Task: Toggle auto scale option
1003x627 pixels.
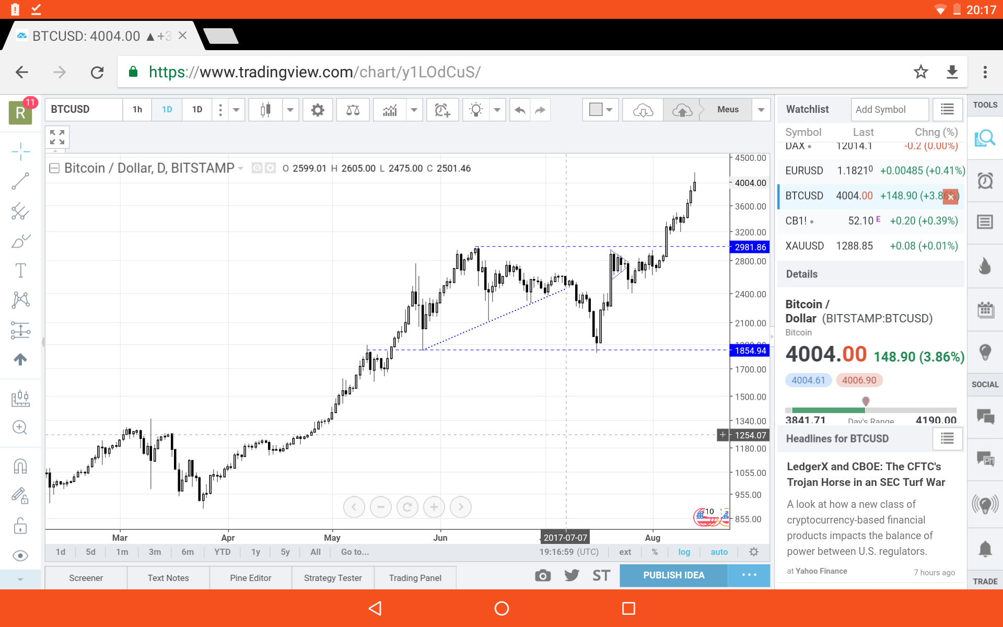Action: pos(719,552)
